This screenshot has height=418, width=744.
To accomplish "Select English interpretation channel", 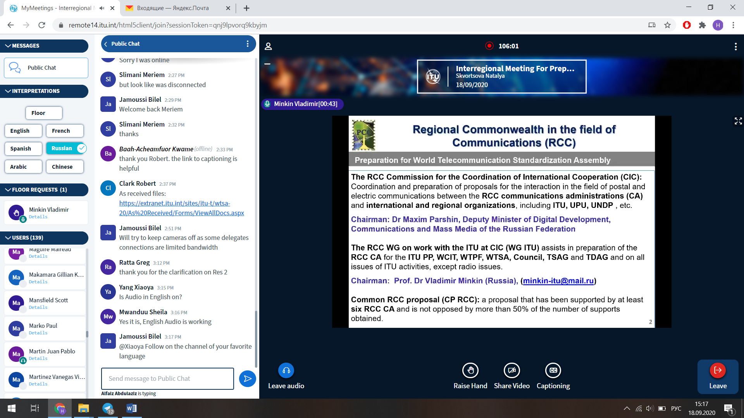I will 23,131.
